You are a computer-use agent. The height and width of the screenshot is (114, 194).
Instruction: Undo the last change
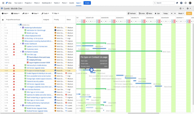click(142, 13)
